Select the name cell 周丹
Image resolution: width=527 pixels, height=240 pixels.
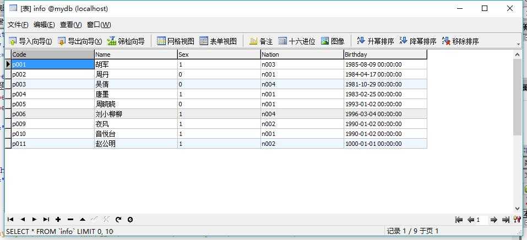136,74
